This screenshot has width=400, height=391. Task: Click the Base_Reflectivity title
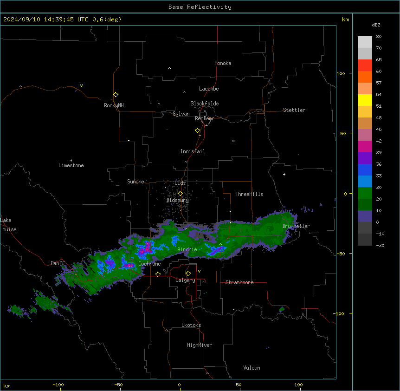[x=200, y=7]
